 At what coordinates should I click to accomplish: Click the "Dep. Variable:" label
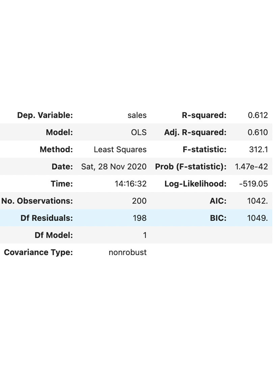tap(45, 115)
